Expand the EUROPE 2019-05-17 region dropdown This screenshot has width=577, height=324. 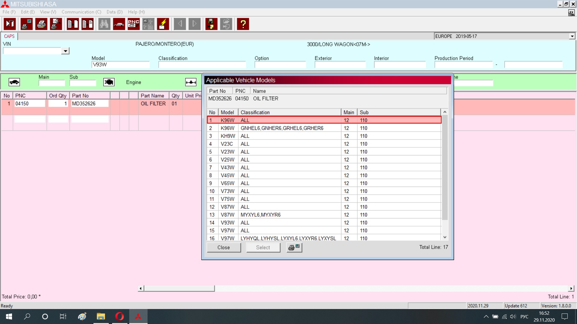pos(572,36)
